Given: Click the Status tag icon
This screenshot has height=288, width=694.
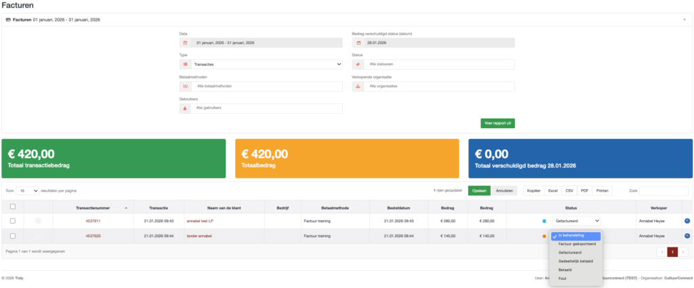Looking at the screenshot, I should [x=358, y=64].
